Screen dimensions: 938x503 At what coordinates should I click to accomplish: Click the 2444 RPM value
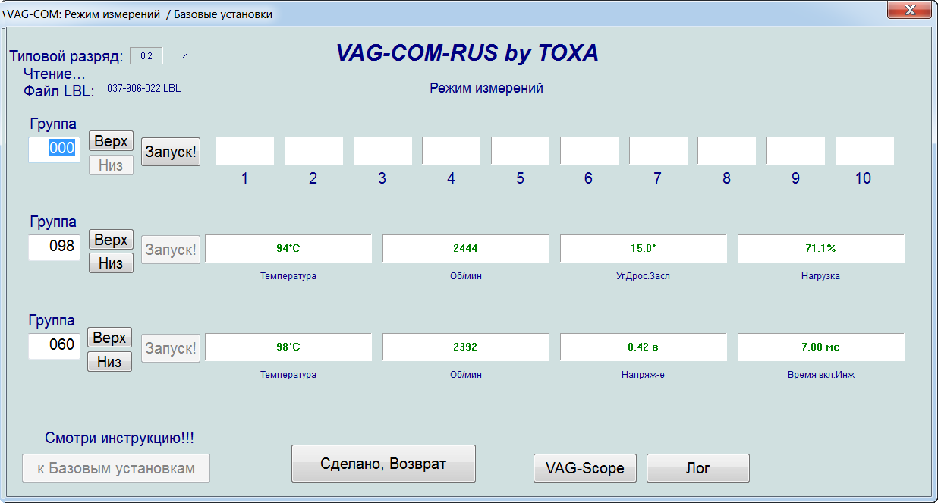(465, 249)
